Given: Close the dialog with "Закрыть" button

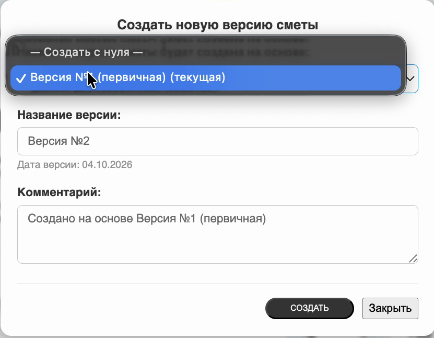Looking at the screenshot, I should [390, 308].
